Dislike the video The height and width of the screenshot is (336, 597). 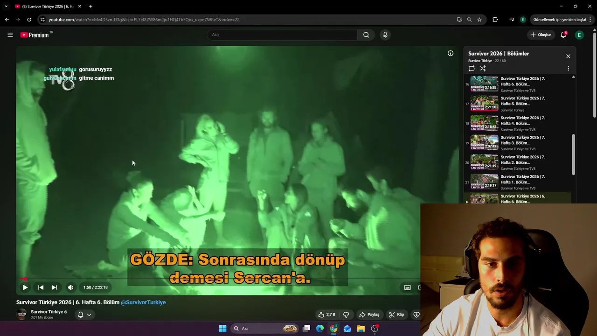point(346,315)
